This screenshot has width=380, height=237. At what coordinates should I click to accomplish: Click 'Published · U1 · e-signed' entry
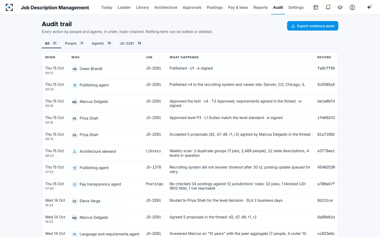click(191, 68)
